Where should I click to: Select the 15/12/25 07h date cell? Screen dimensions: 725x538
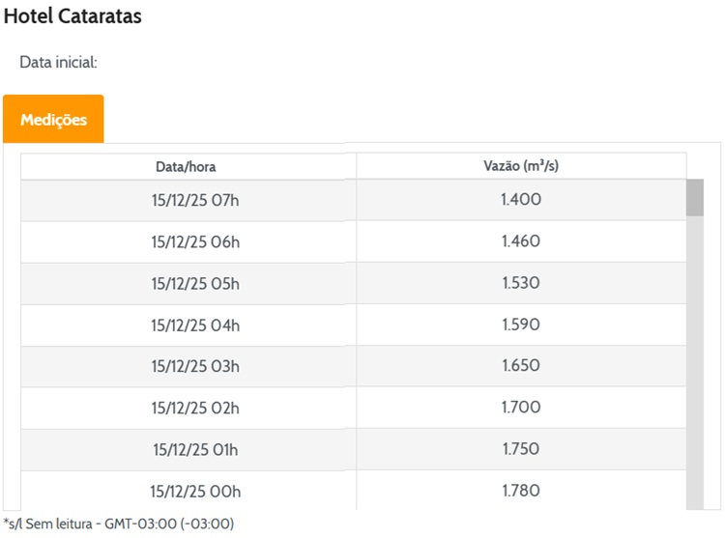195,200
